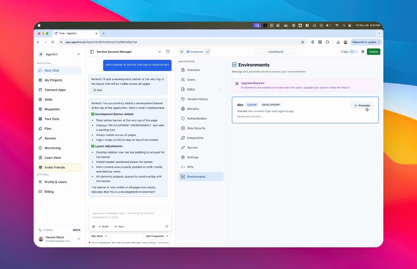Open Add Skills dropdown

pyautogui.click(x=99, y=236)
